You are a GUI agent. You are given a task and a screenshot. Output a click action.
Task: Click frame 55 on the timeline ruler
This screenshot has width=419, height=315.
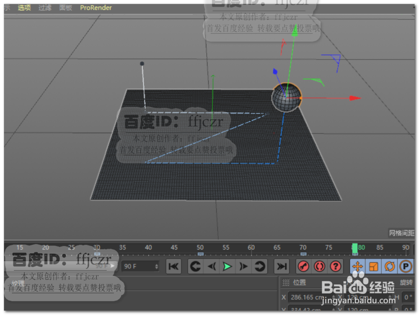pos(226,248)
